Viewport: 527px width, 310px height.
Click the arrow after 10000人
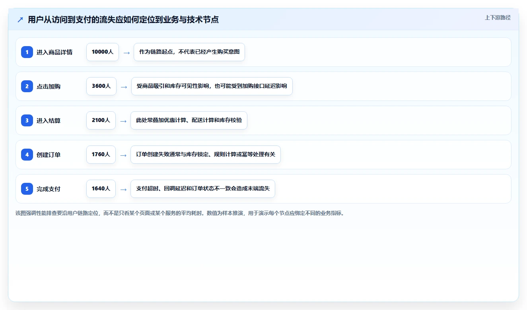126,52
